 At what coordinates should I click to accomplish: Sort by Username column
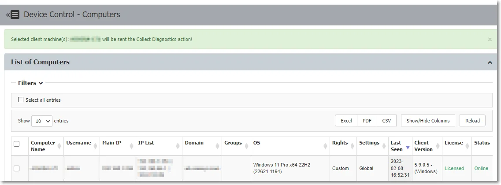pos(82,146)
